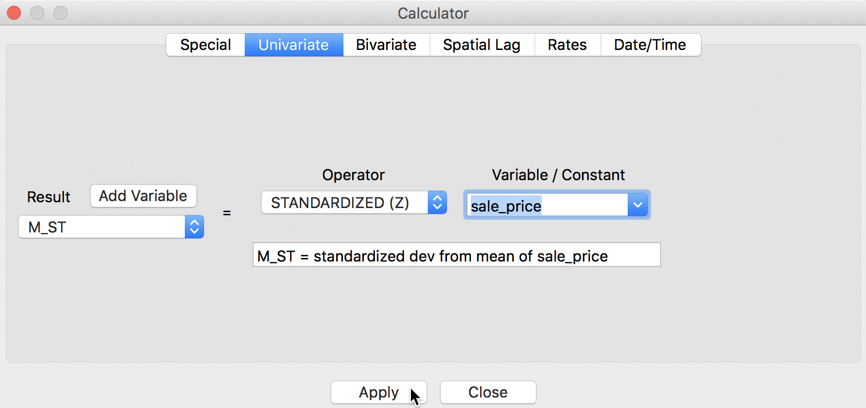This screenshot has width=866, height=408.
Task: Click the Variable / Constant dropdown arrow
Action: pos(638,205)
